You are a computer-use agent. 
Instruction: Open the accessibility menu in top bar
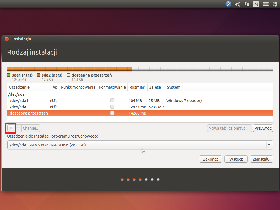pos(228,4)
